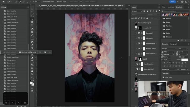Toggle All Caps text style
Screen dimensions: 190x107
pos(170,63)
